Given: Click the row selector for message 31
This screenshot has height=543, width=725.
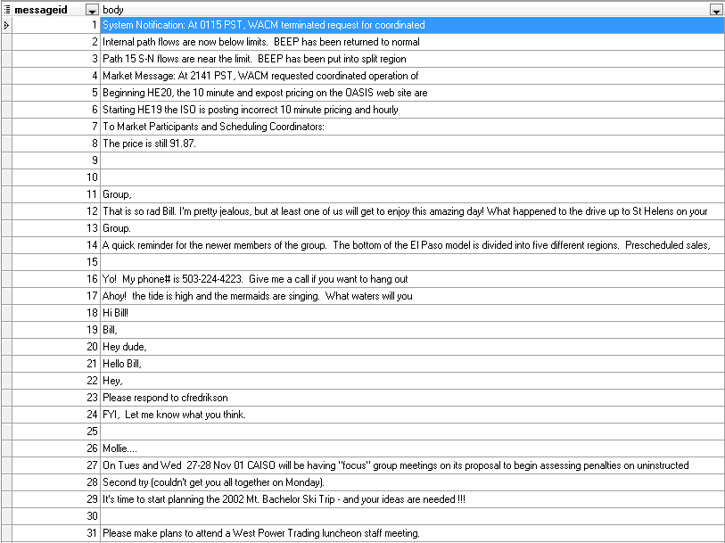Looking at the screenshot, I should point(7,533).
